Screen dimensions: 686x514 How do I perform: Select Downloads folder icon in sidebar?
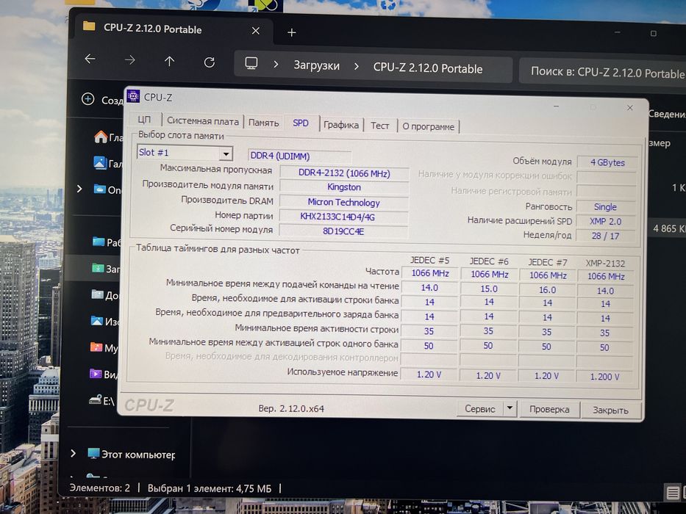pyautogui.click(x=98, y=267)
